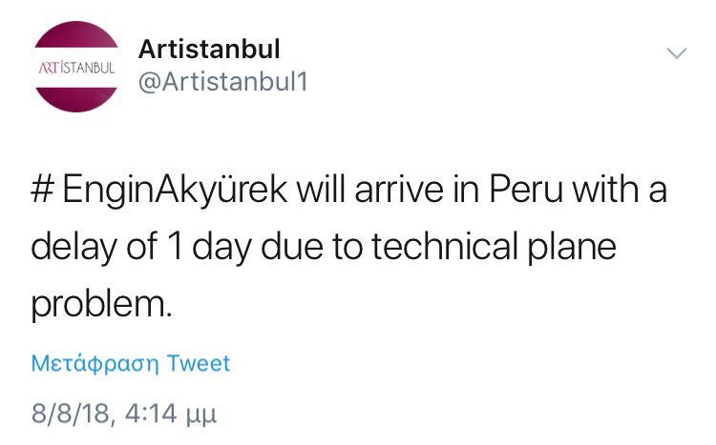Open the tweet options chevron menu
Image resolution: width=716 pixels, height=445 pixels.
[676, 53]
